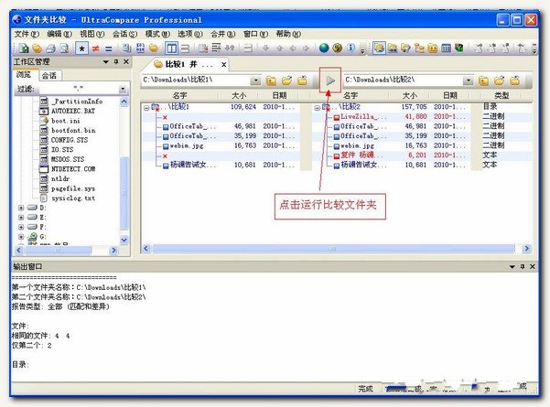Screen dimensions: 550x407
Task: Open right folder path dropdown
Action: tap(468, 80)
